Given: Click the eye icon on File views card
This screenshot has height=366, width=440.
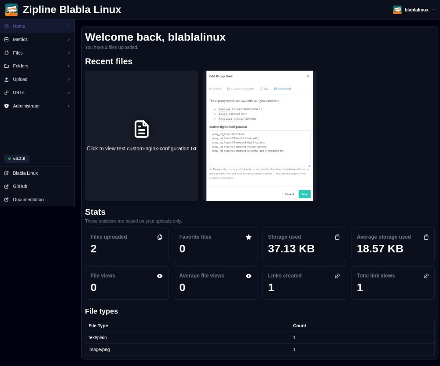Looking at the screenshot, I should (160, 276).
